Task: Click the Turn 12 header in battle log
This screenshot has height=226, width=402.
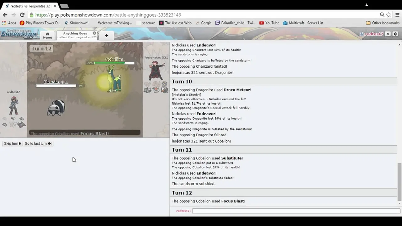Action: pyautogui.click(x=182, y=193)
